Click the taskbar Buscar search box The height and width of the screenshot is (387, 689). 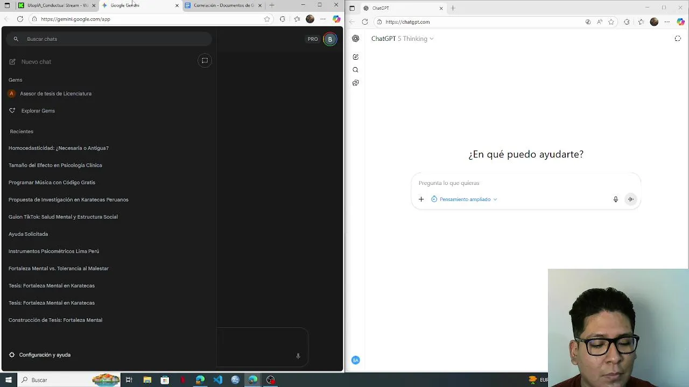[69, 380]
